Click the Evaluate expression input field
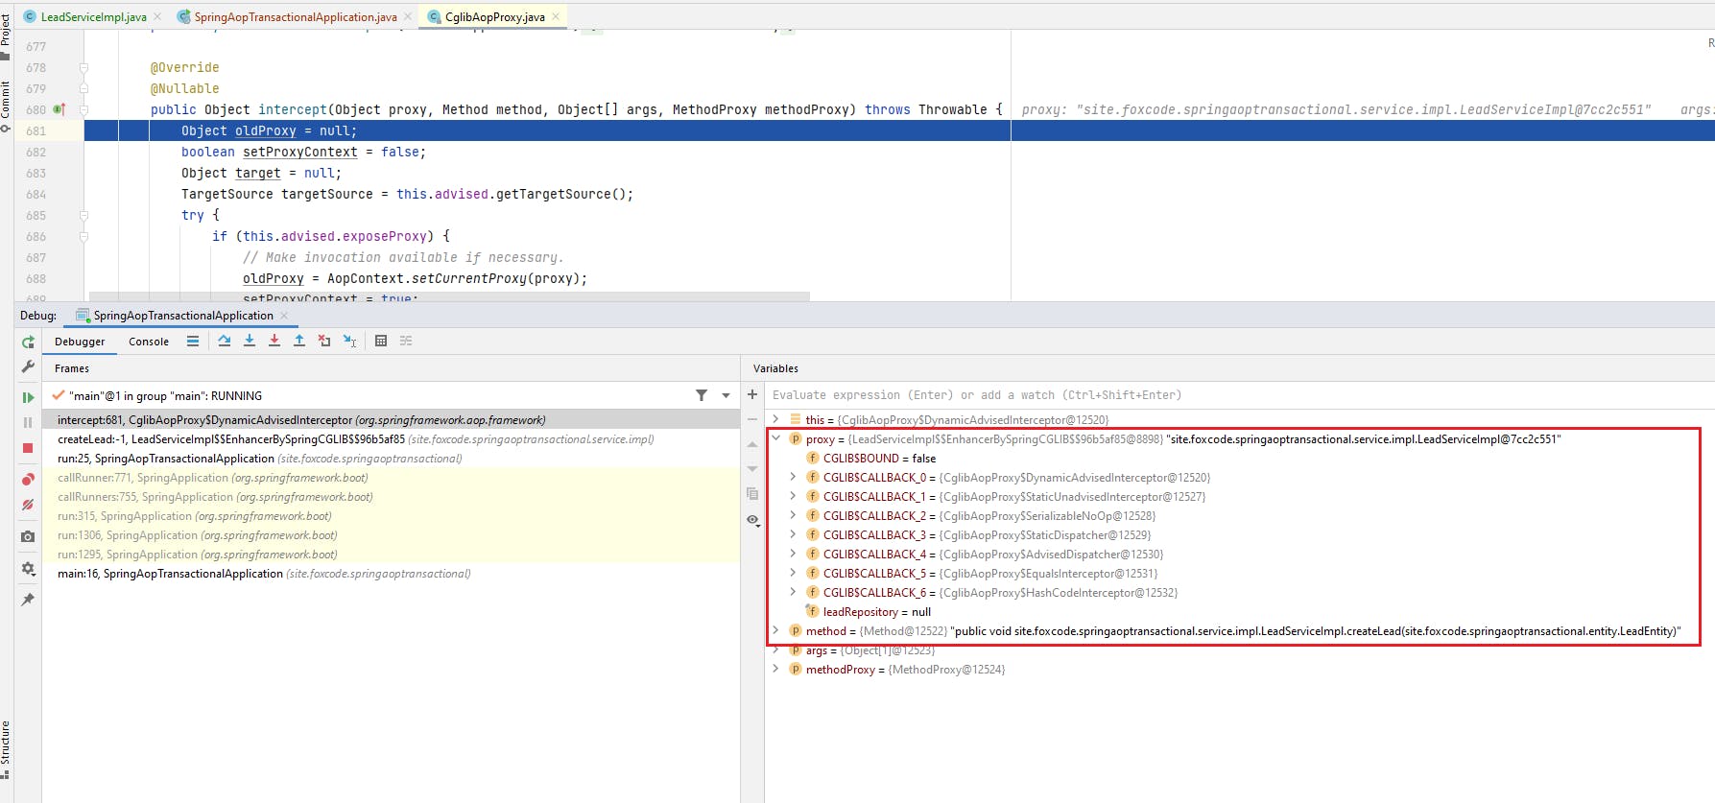The image size is (1715, 803). point(1238,395)
